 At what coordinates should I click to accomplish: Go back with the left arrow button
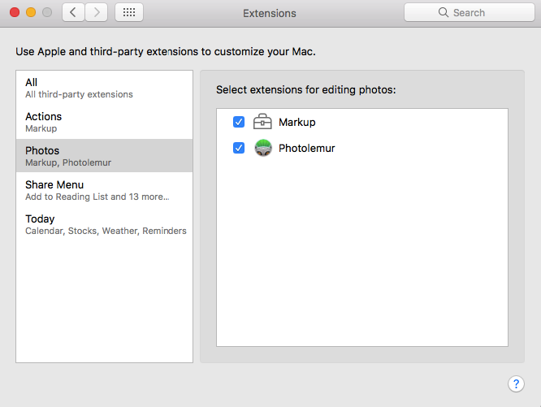[73, 13]
